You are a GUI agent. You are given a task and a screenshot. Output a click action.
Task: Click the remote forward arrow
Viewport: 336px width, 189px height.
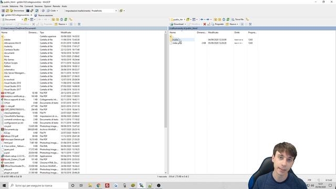208,19
